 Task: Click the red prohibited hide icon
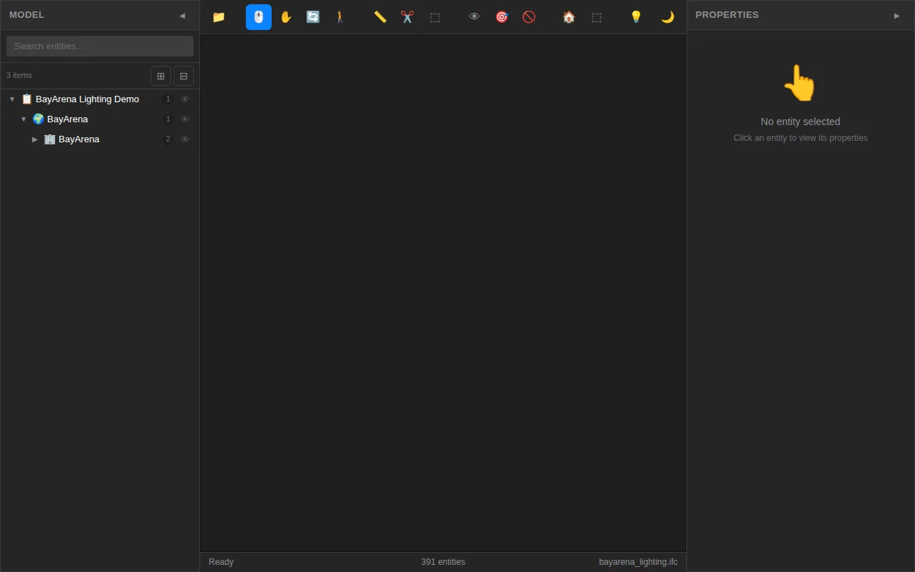tap(529, 17)
